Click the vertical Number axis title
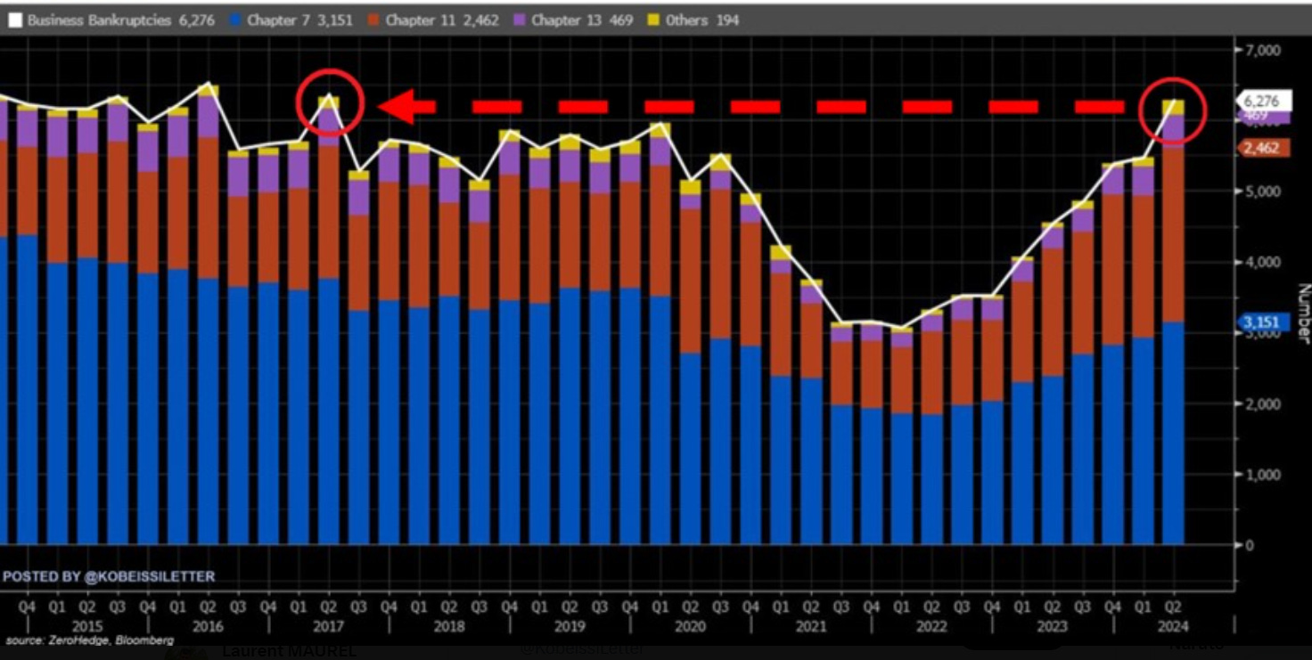Viewport: 1312px width, 660px height. (1302, 314)
